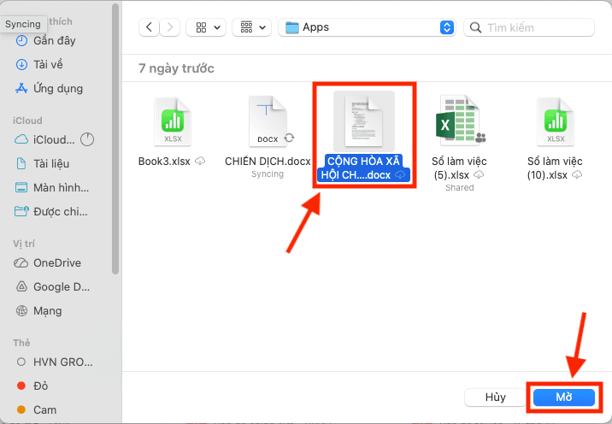Image resolution: width=612 pixels, height=424 pixels.
Task: Open the icon view mode dropdown
Action: 206,27
